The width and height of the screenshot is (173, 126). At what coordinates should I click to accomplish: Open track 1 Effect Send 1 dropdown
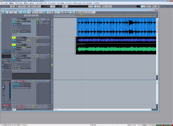click(x=22, y=30)
